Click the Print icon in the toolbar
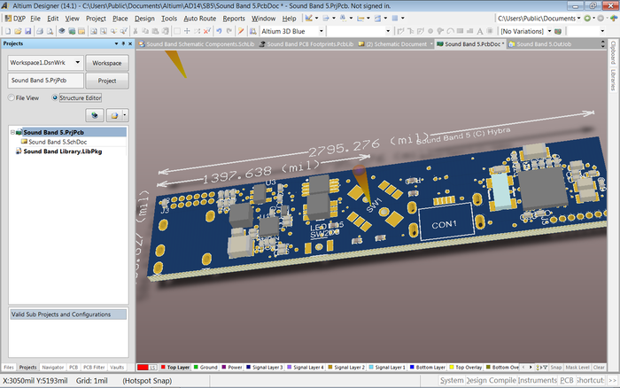The width and height of the screenshot is (620, 388). pyautogui.click(x=40, y=31)
